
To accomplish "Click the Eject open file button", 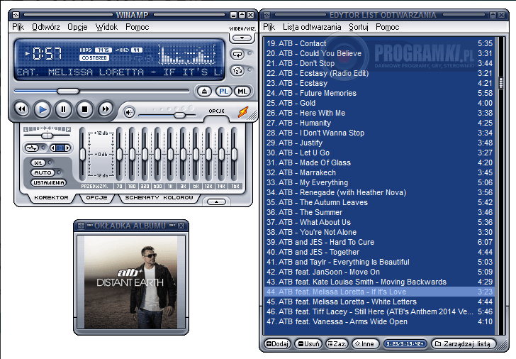I will pos(205,92).
